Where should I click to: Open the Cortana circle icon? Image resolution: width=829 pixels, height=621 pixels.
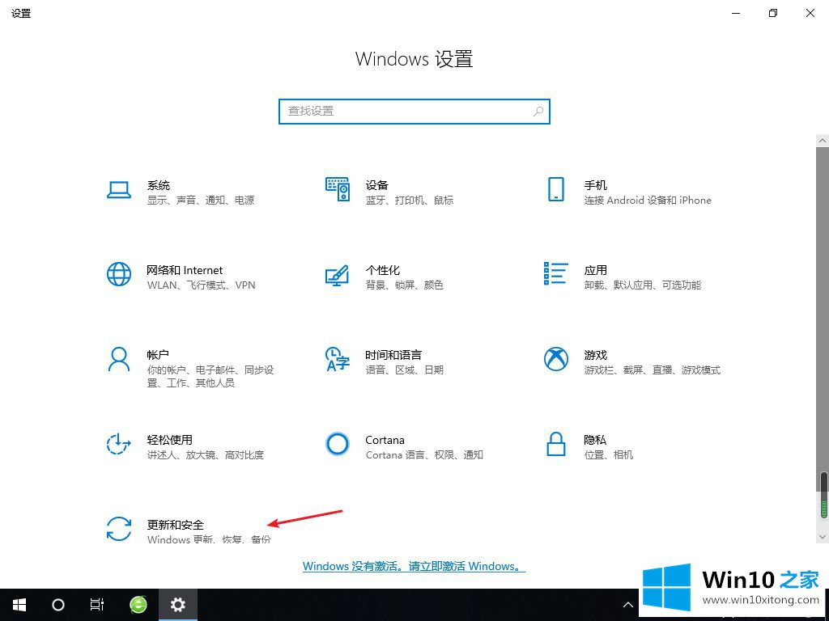pos(338,444)
